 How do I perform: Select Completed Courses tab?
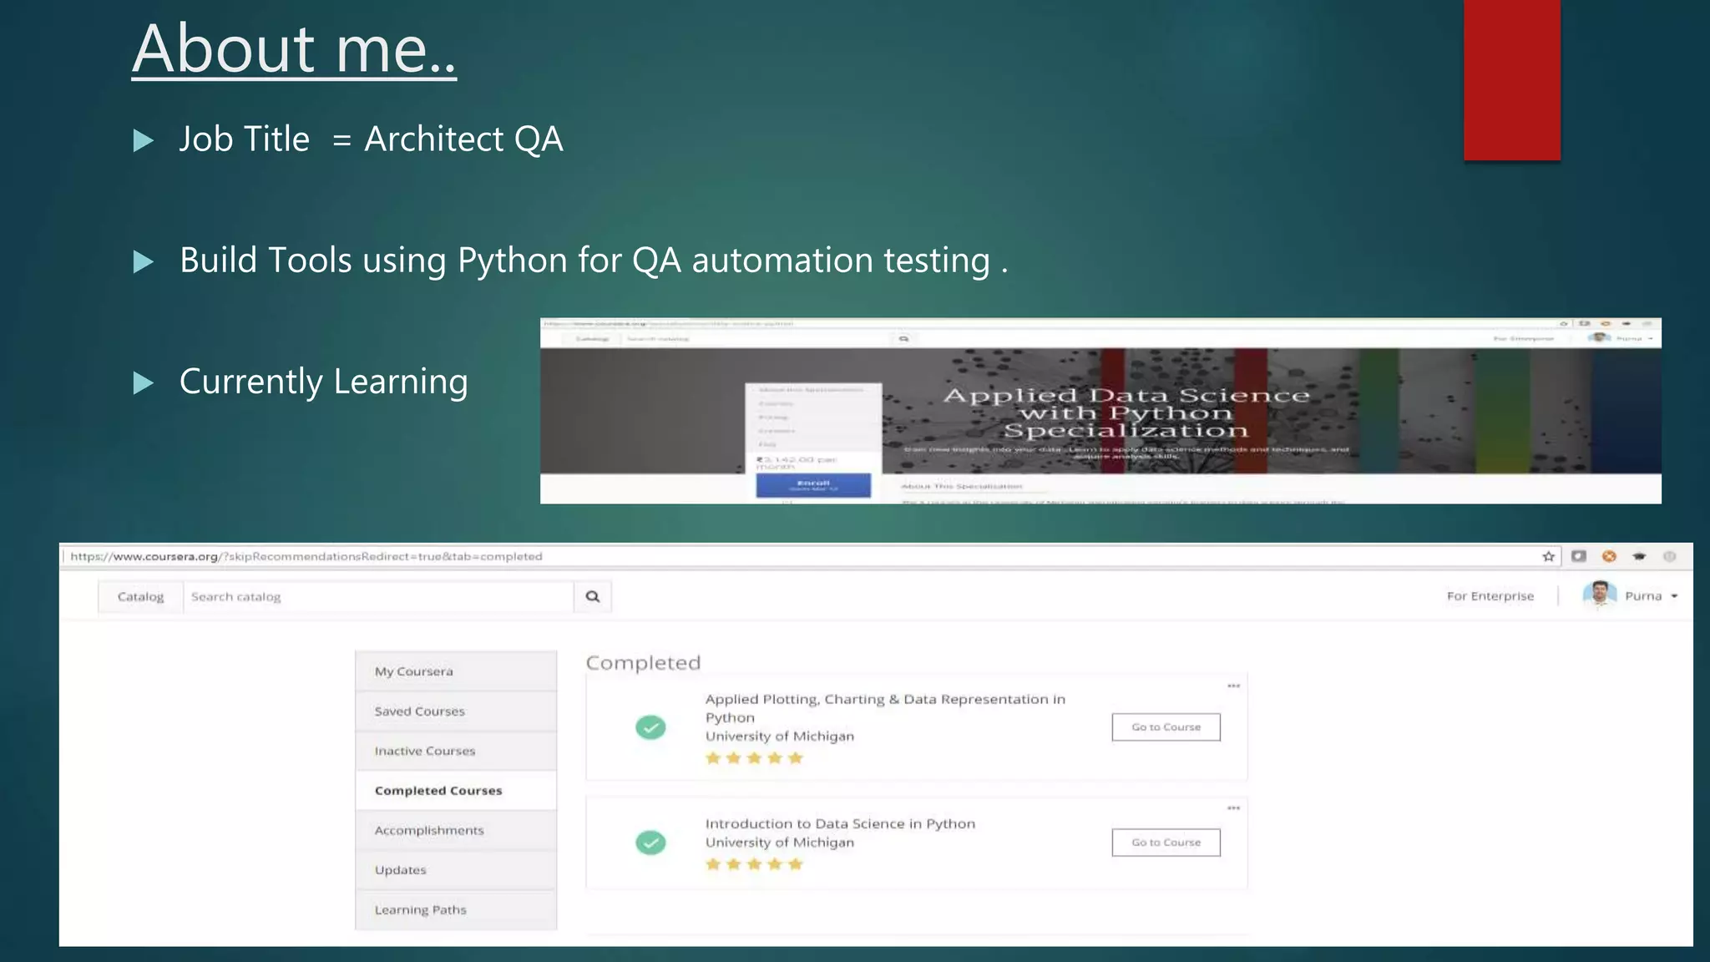[456, 791]
